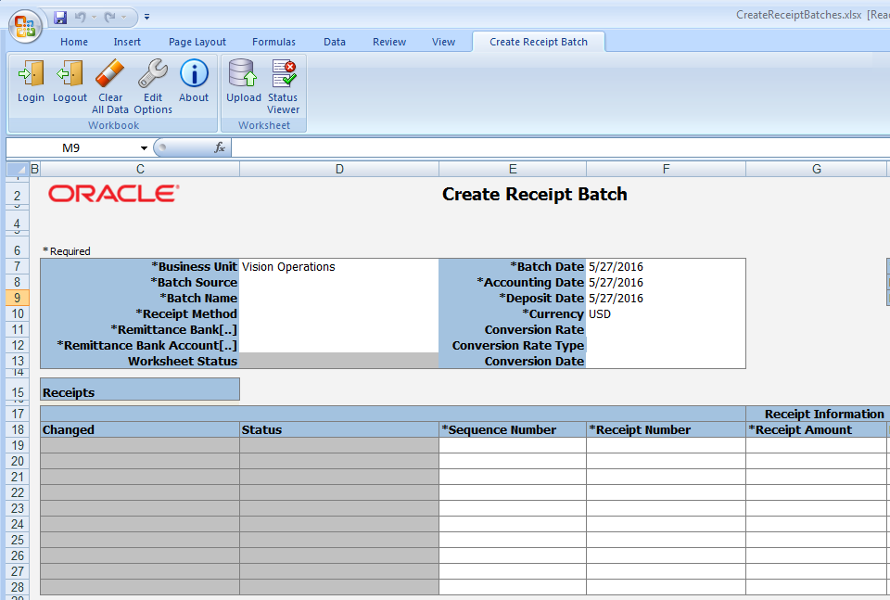Click the Batch Name input cell
Viewport: 890px width, 600px height.
[x=338, y=299]
